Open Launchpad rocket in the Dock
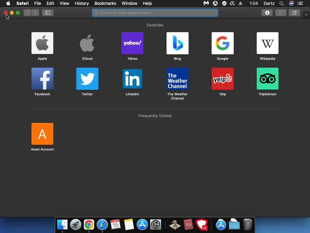 click(75, 225)
